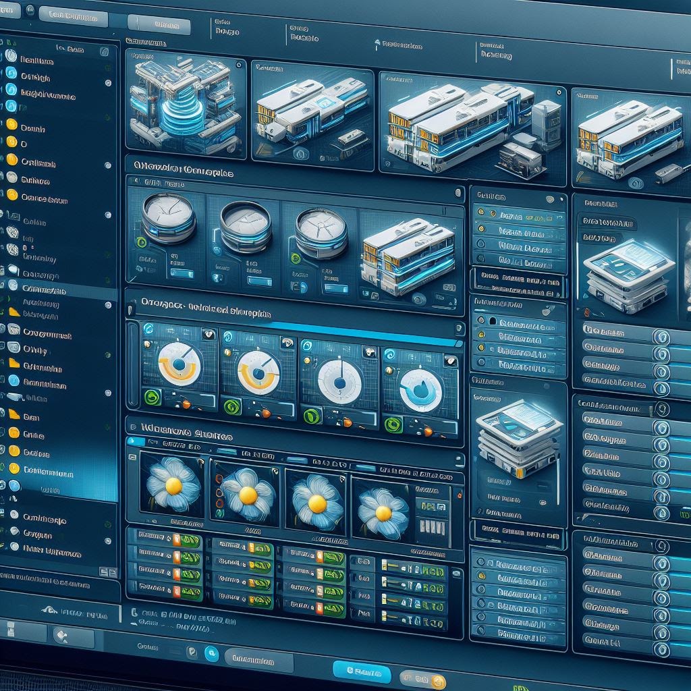Toggle the green button under the vertical-needle dial
The height and width of the screenshot is (691, 691).
coord(312,415)
